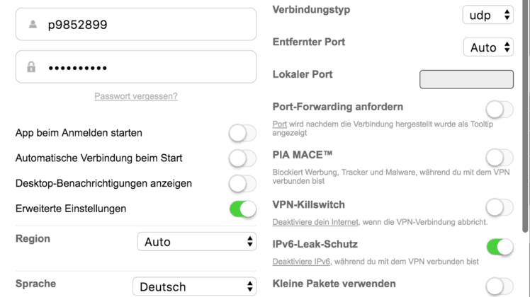Screen dimensions: 530x297
Task: Turn on PIA MACE blocking
Action: click(500, 158)
